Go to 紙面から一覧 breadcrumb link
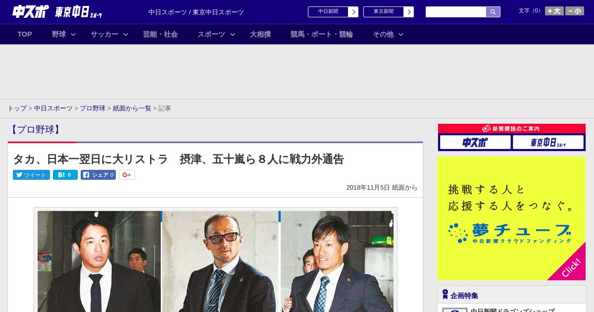 [132, 108]
